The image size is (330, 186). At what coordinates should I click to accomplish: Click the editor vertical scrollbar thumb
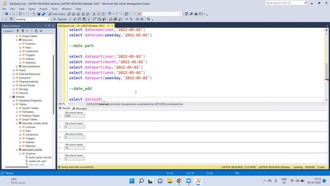(326, 71)
